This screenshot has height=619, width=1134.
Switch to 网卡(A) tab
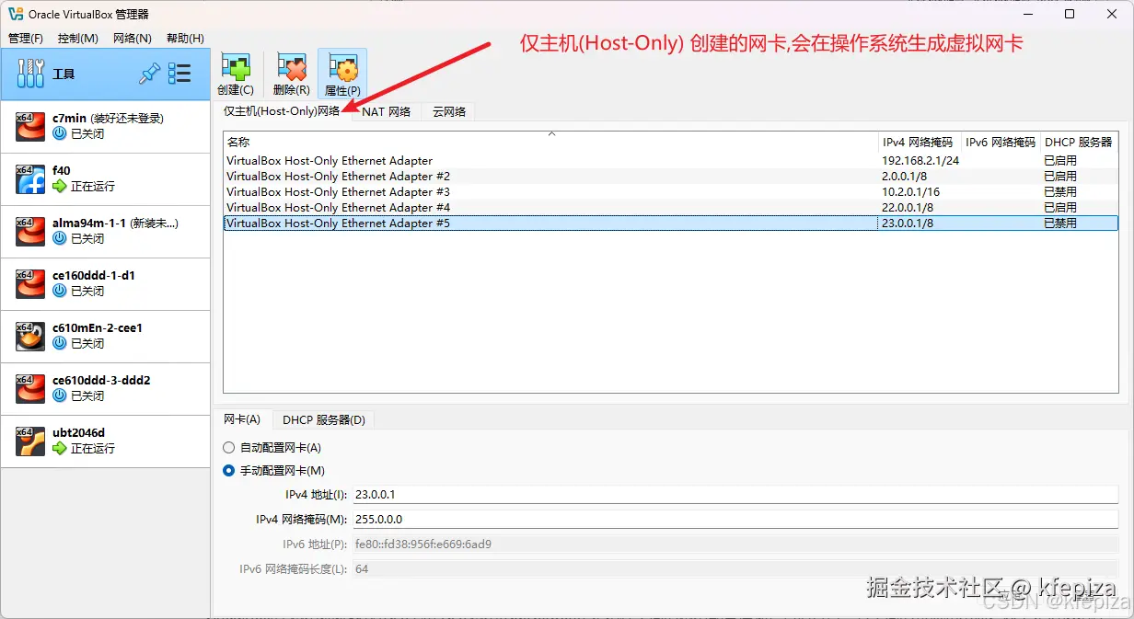tap(242, 419)
